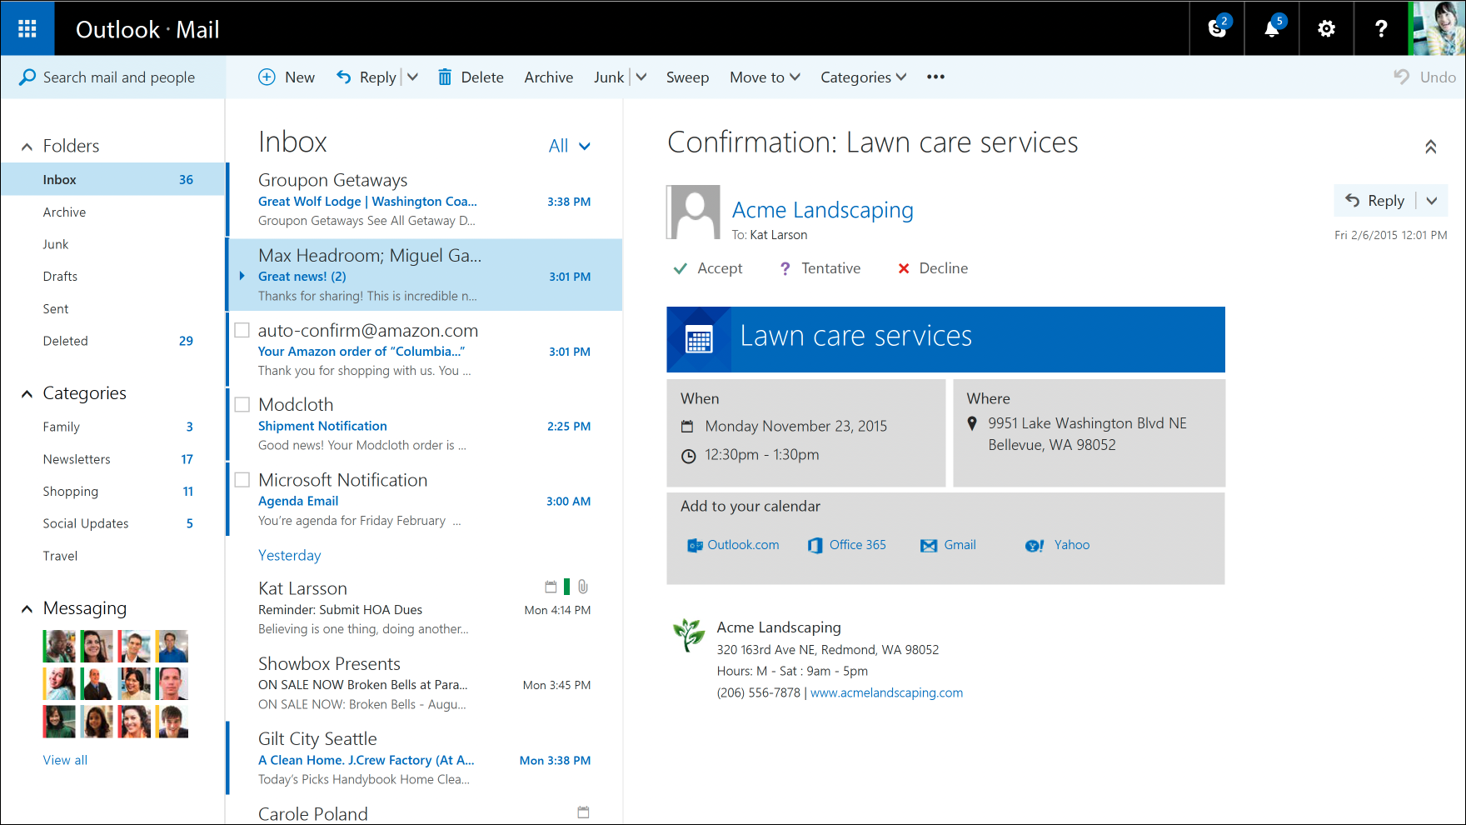Click the Yahoo icon
Viewport: 1466px width, 825px height.
click(1035, 546)
